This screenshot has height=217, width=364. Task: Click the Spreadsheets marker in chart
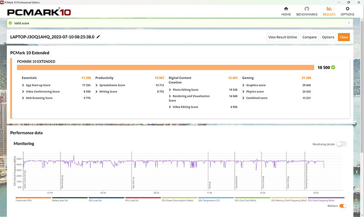[237, 182]
